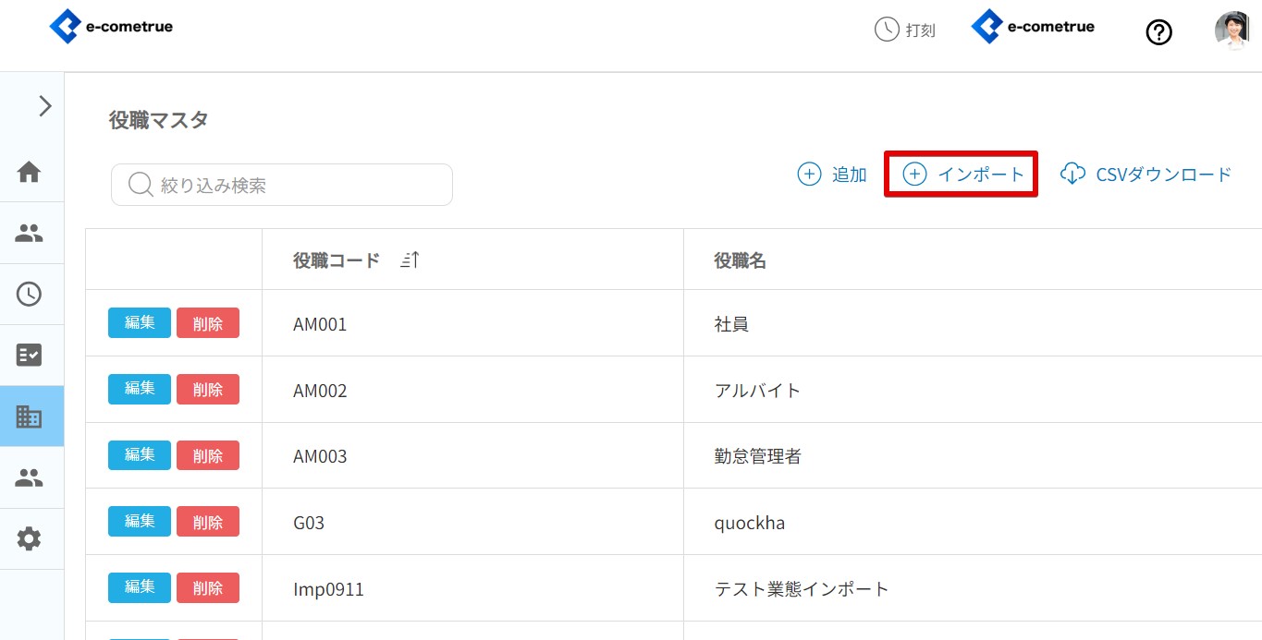Expand the sidebar with the chevron arrow
Screen dimensions: 1262x640
(x=43, y=106)
